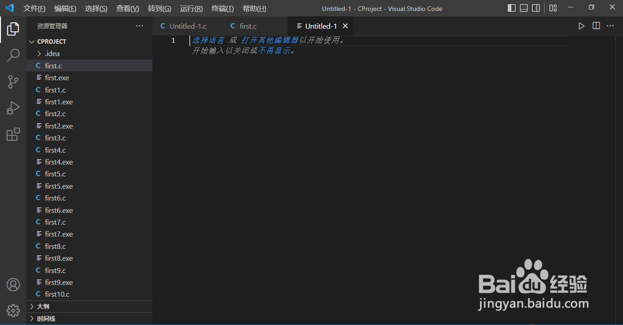Select first5.exe file
The width and height of the screenshot is (623, 325).
click(x=89, y=186)
